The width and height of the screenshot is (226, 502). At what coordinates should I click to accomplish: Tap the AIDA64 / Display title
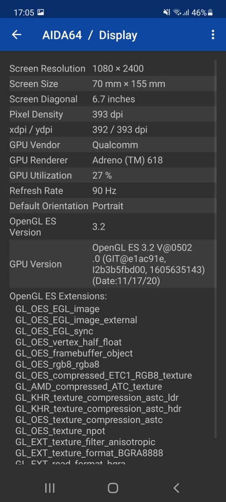coord(89,35)
